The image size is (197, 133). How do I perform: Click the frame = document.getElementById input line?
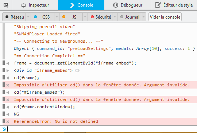point(75,63)
